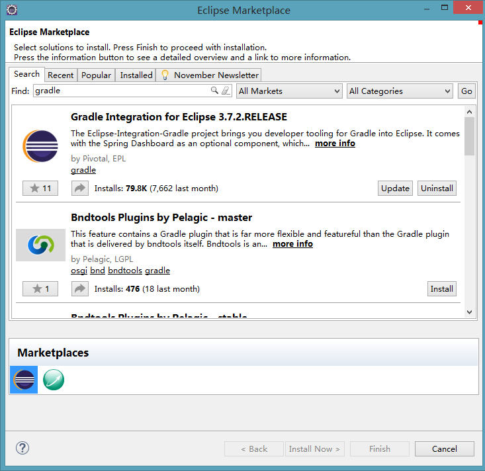Click the Eclipse logo of Gradle Integration
This screenshot has height=471, width=485.
coord(40,146)
